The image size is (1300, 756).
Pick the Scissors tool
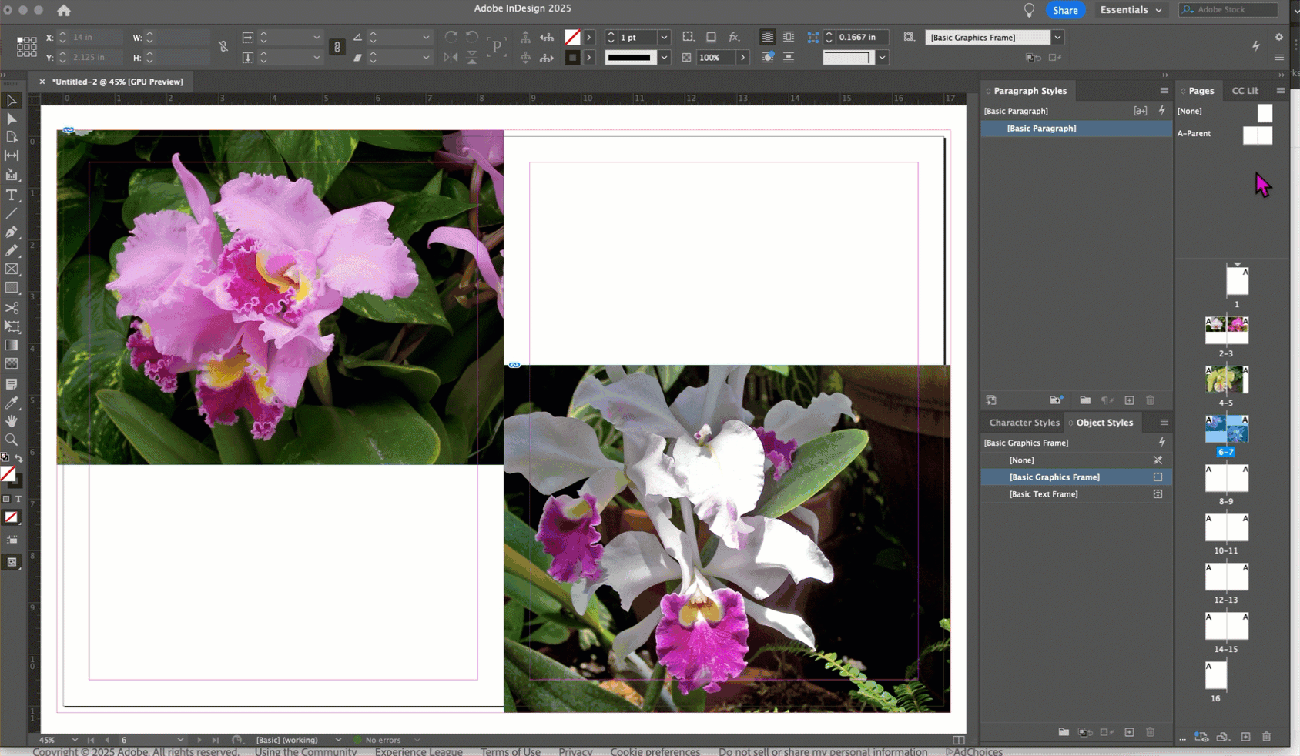[12, 307]
